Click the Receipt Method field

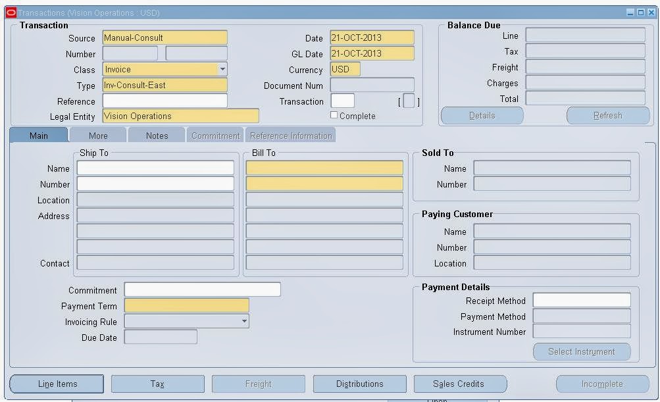coord(581,301)
